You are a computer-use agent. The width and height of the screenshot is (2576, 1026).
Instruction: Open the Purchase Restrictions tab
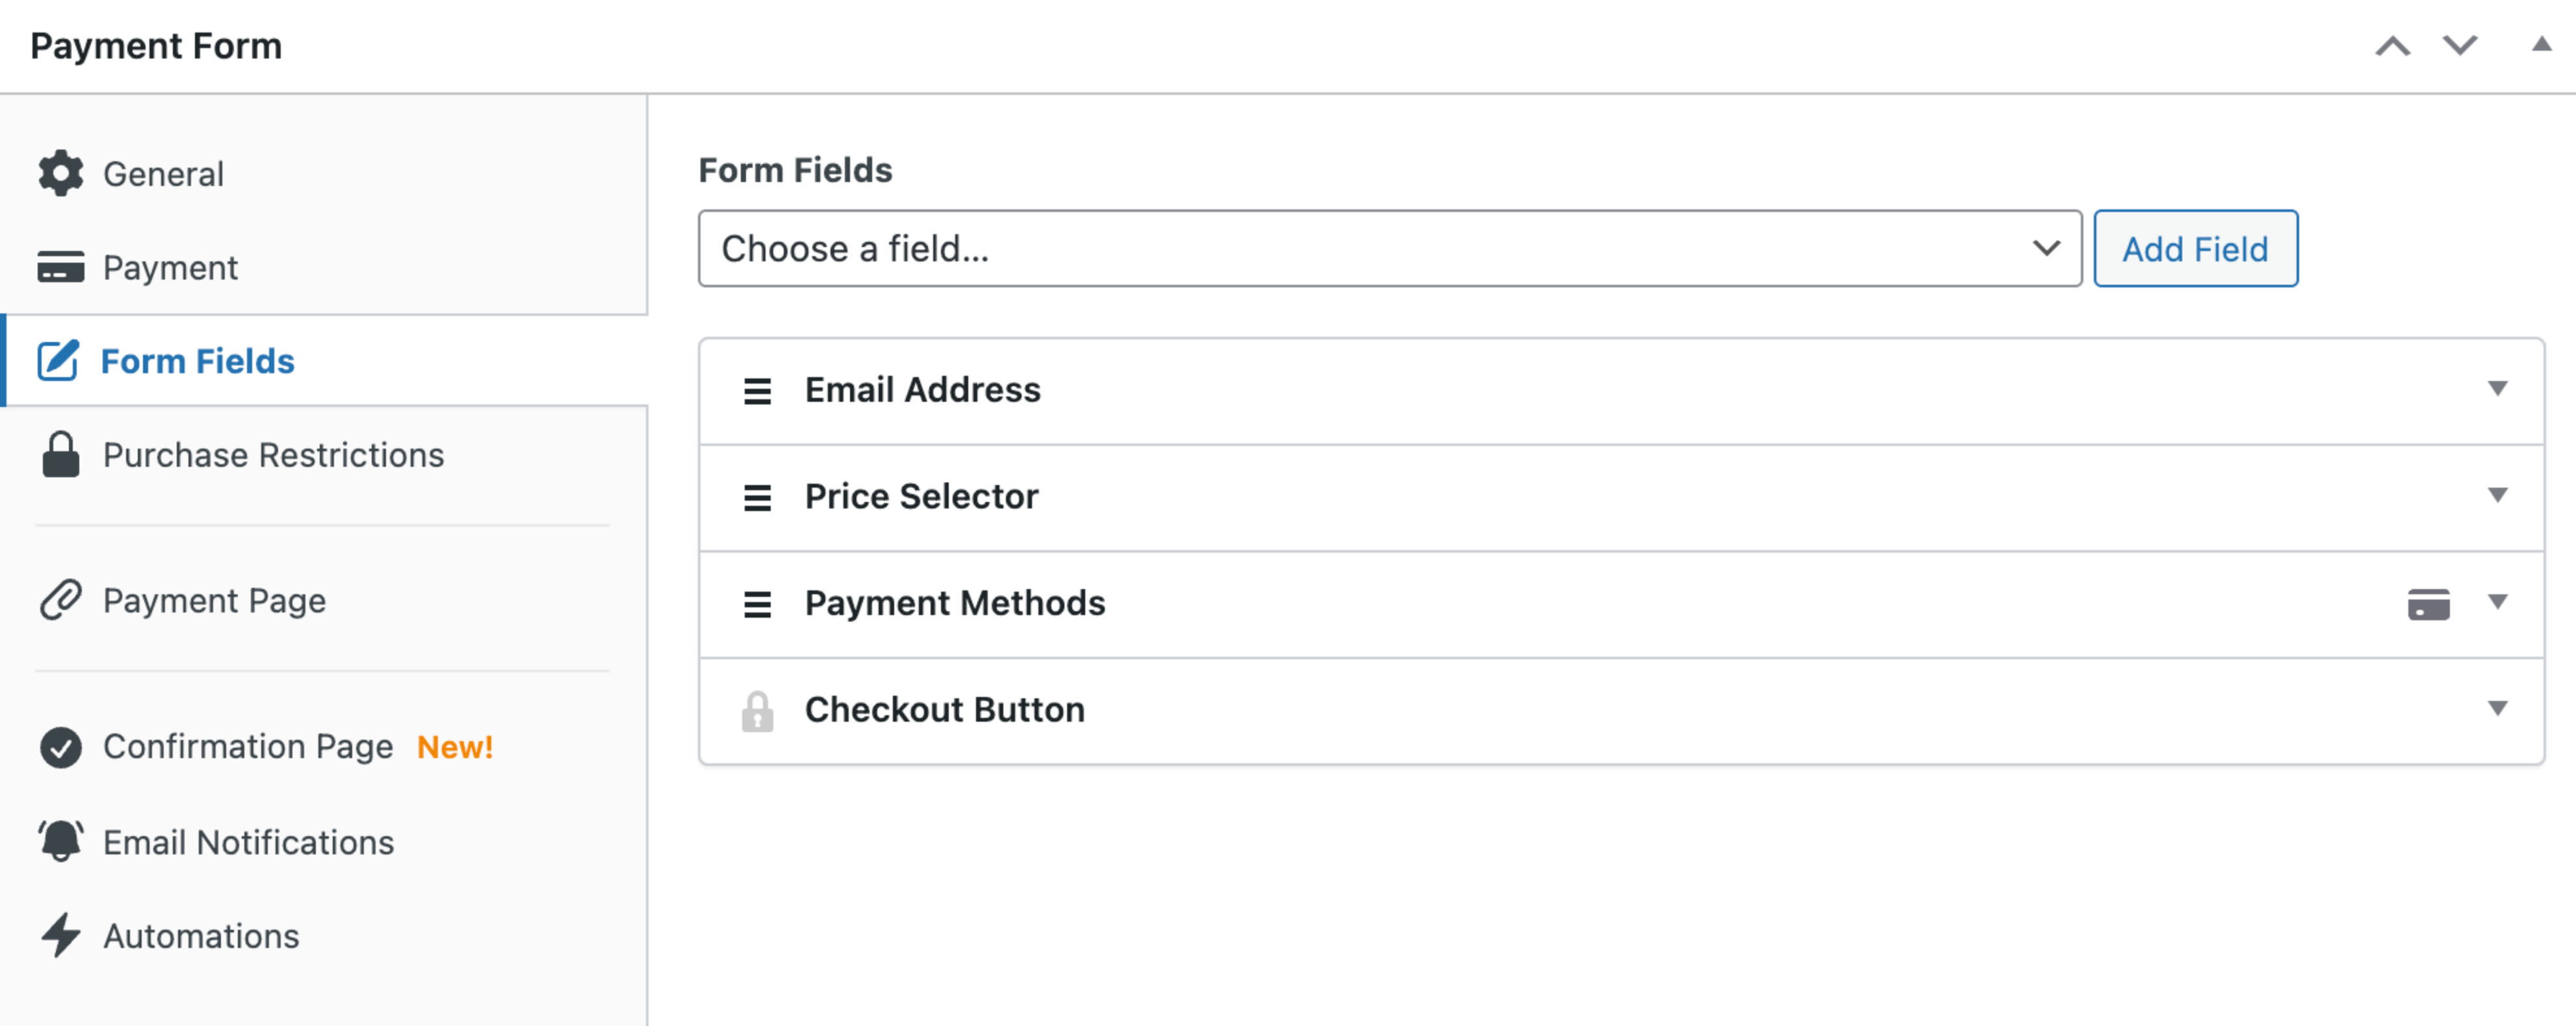(273, 455)
